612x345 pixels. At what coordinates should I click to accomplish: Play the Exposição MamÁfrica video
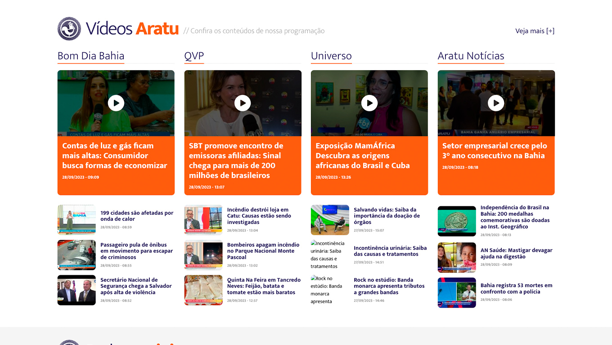click(x=369, y=103)
